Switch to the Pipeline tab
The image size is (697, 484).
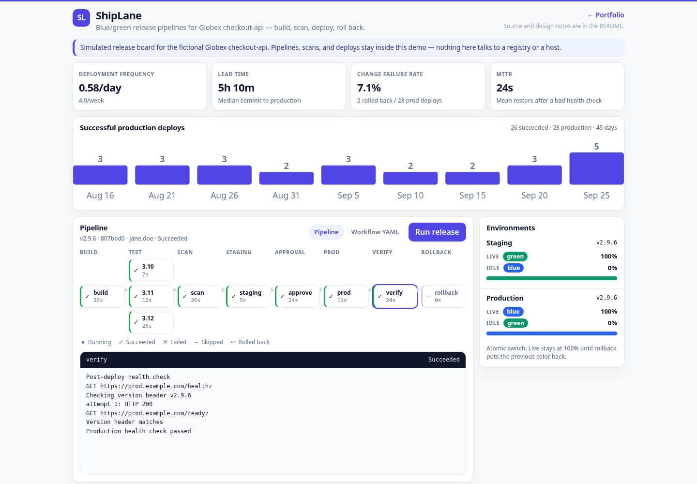[x=326, y=232]
